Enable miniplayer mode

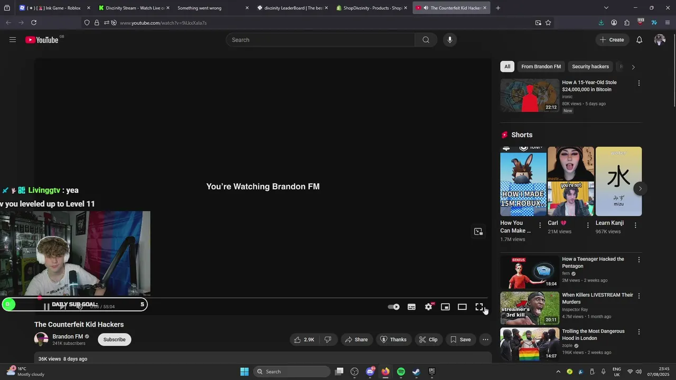click(x=445, y=307)
